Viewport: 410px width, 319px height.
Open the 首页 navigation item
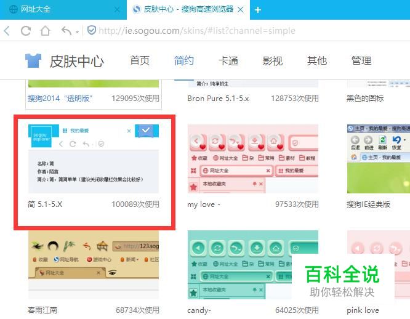click(140, 61)
